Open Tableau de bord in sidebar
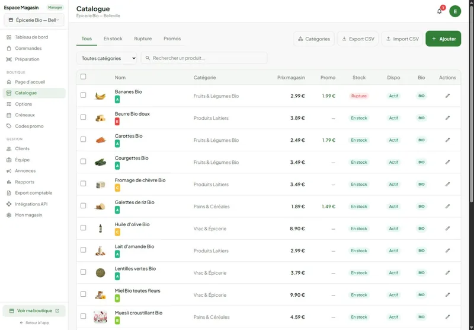Viewport: 474px width, 330px height. (x=34, y=37)
